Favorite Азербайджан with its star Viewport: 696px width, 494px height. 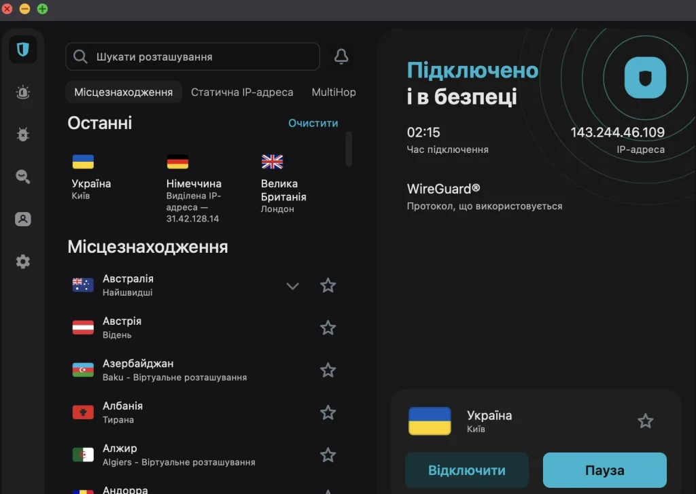point(328,370)
